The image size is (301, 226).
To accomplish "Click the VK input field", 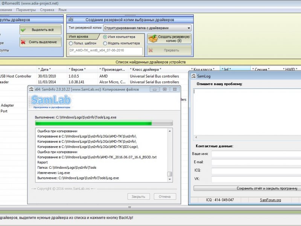I will pos(256,179).
